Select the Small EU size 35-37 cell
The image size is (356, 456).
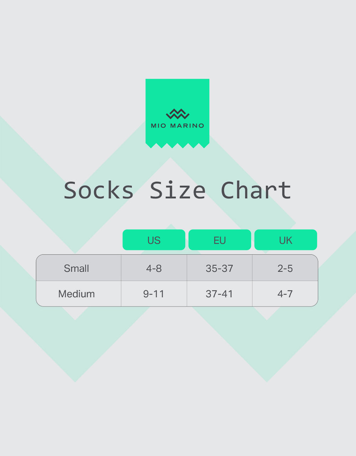point(220,268)
